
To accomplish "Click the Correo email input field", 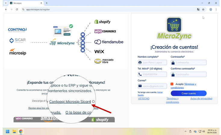I will pyautogui.click(x=152, y=86).
